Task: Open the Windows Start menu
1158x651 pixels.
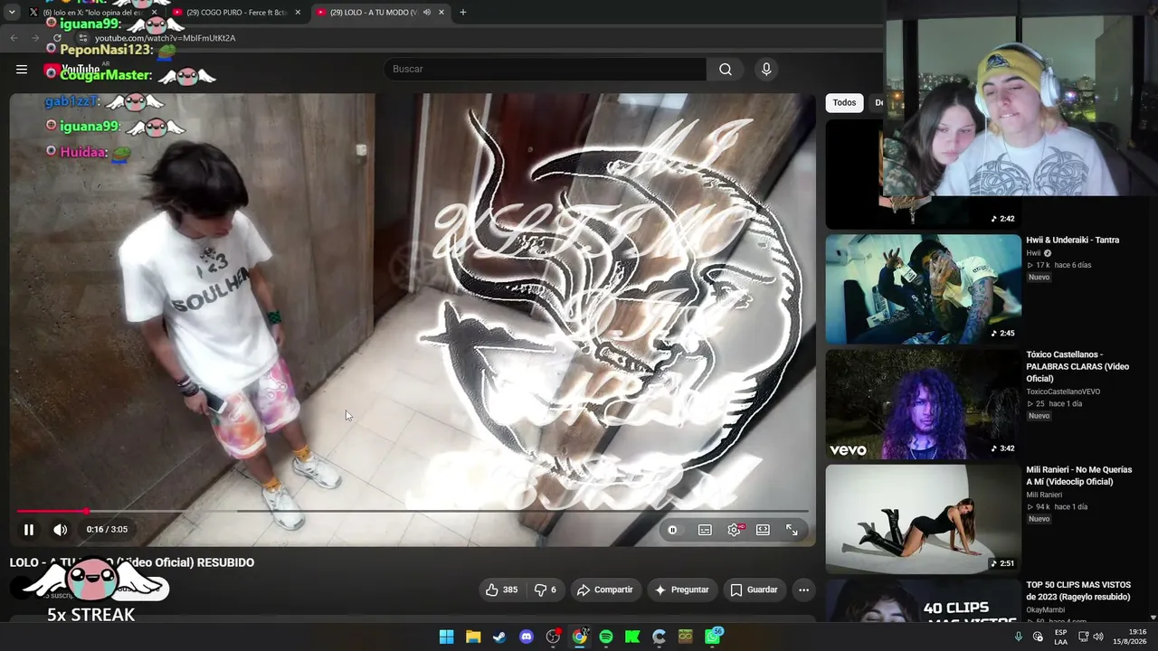Action: 446,637
